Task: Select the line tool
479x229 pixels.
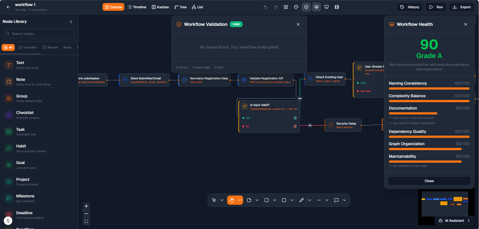Action: point(319,200)
